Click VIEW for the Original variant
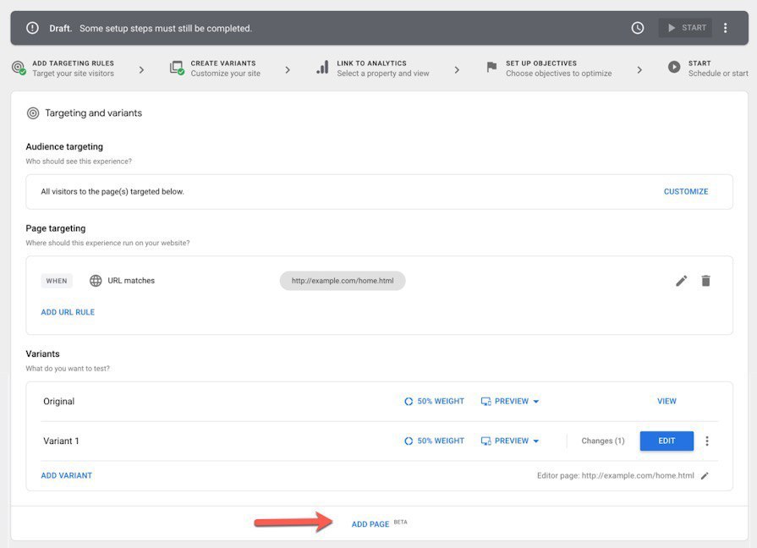 (x=666, y=401)
